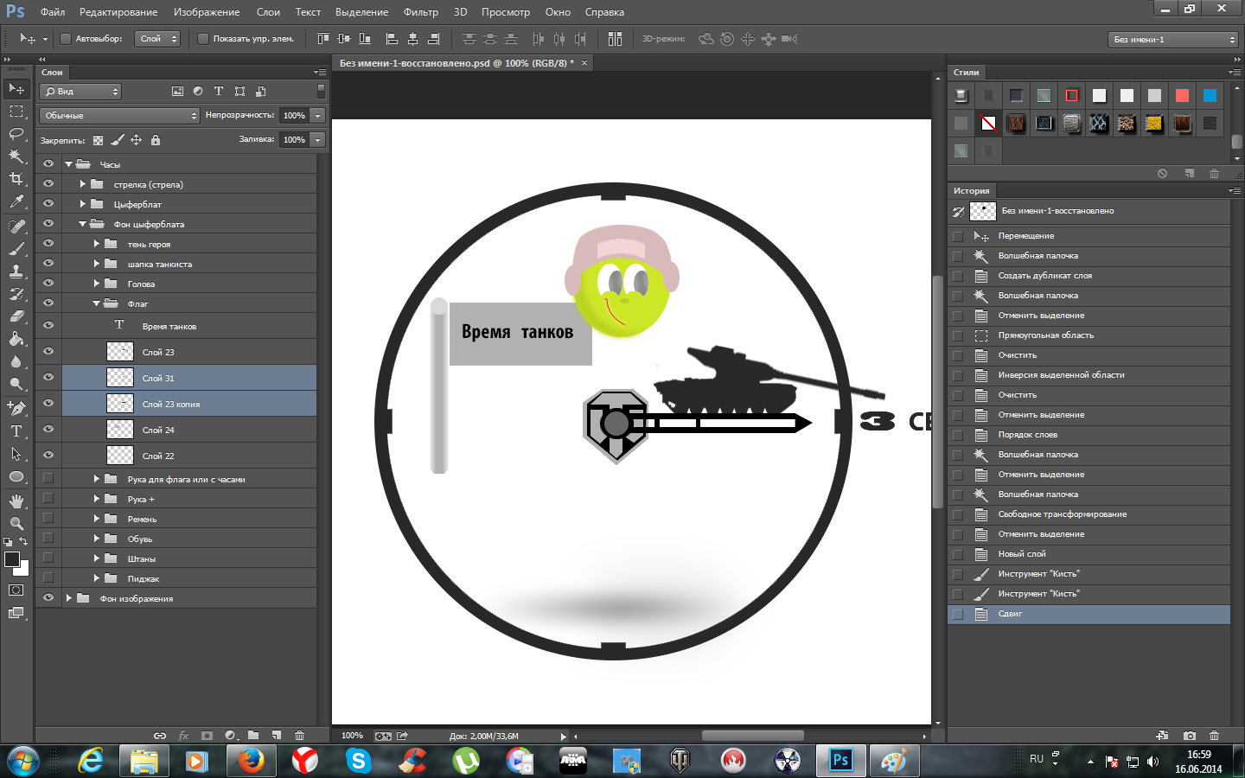
Task: Open the Непрозрачность opacity dropdown arrow
Action: [318, 115]
